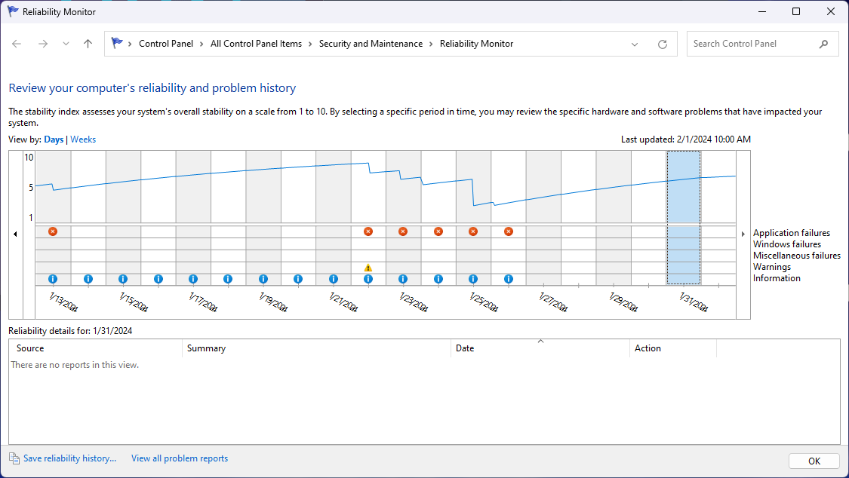The width and height of the screenshot is (849, 478).
Task: Refresh the Reliability Monitor address bar
Action: point(662,44)
